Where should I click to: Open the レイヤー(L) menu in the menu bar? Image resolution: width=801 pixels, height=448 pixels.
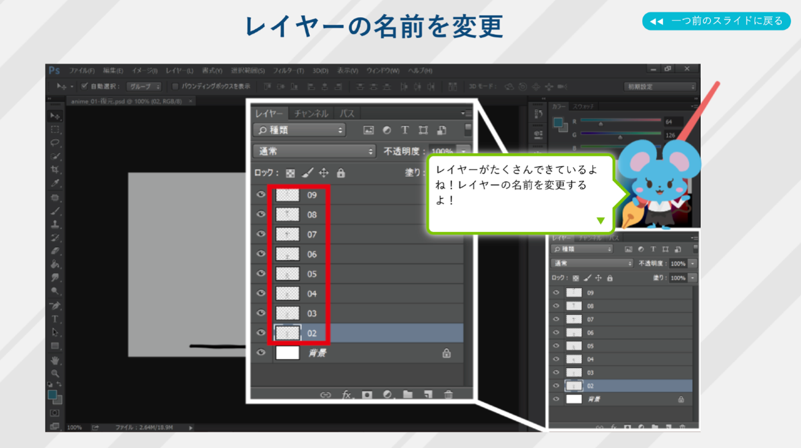tap(179, 71)
